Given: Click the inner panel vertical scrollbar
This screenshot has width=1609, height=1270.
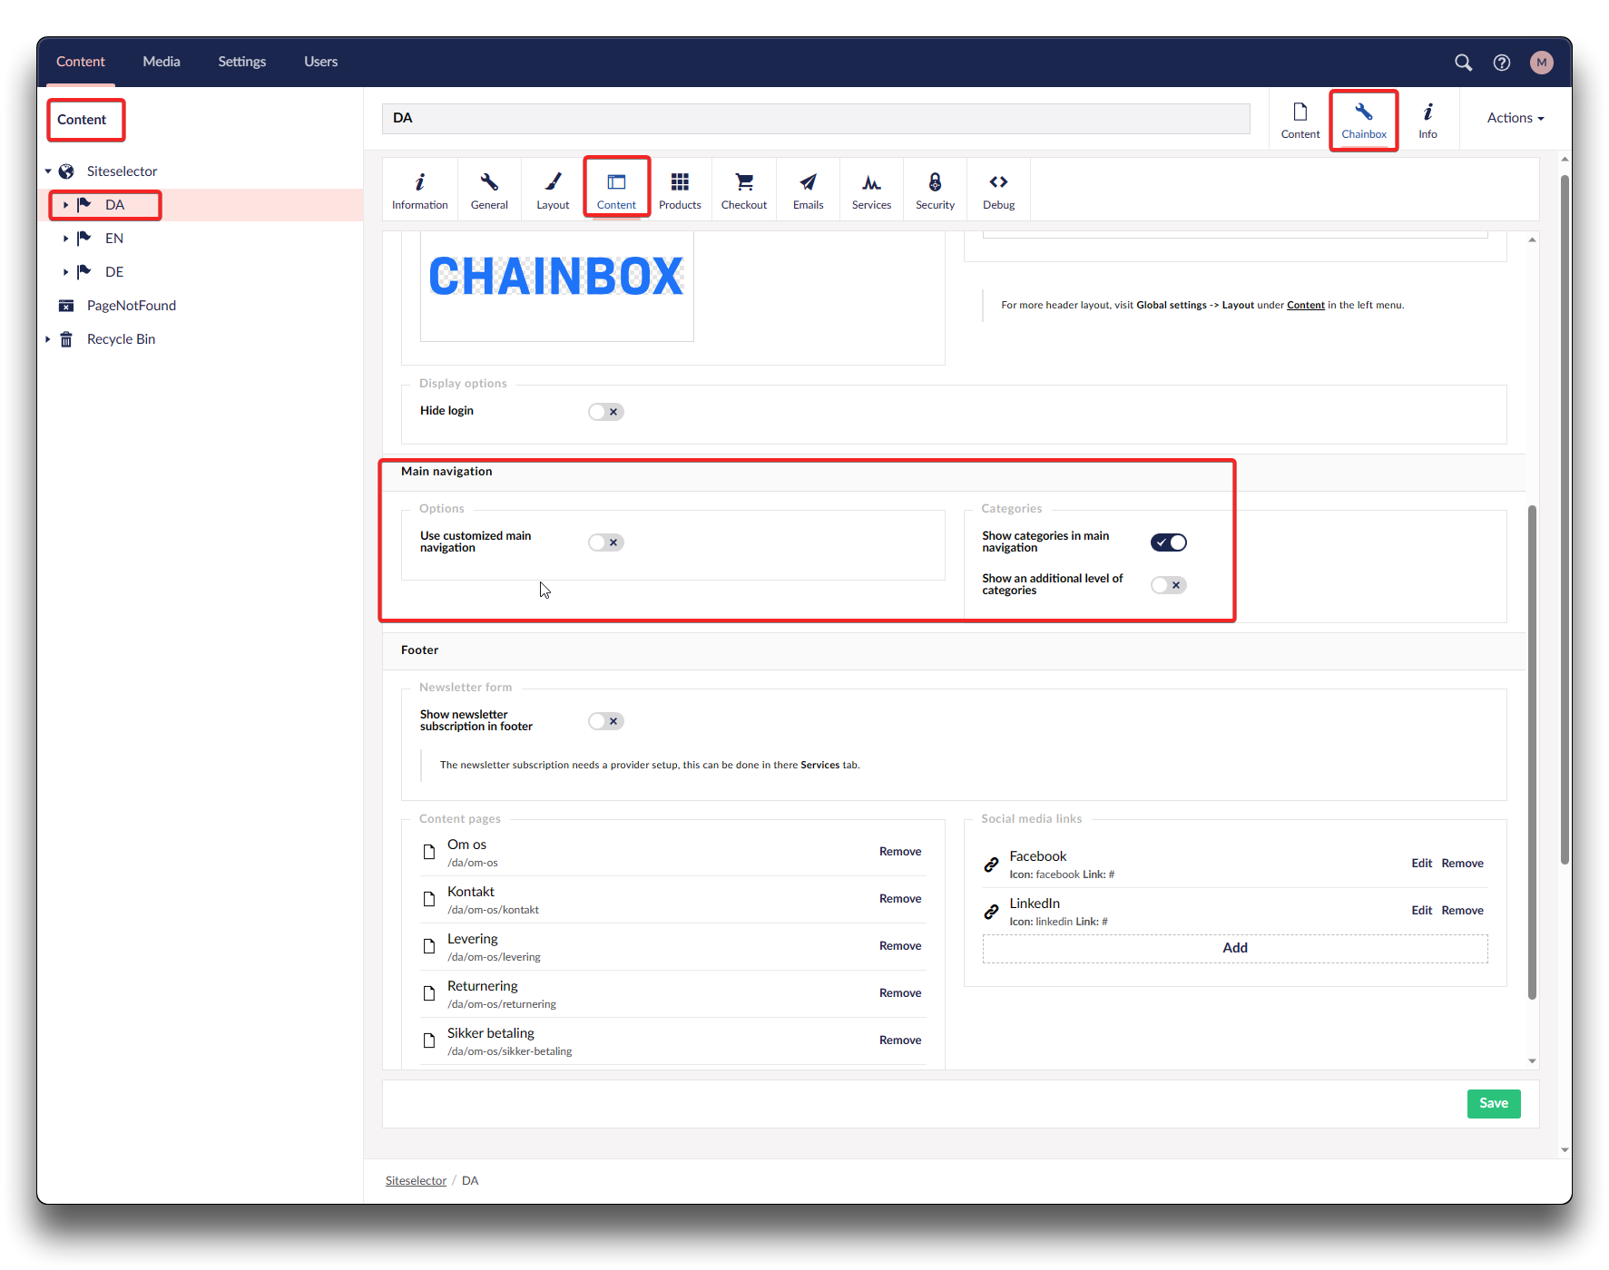Looking at the screenshot, I should (x=1532, y=751).
